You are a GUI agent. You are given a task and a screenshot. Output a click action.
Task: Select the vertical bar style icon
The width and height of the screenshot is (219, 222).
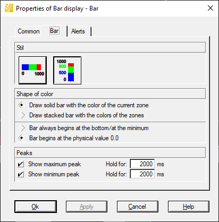point(68,70)
